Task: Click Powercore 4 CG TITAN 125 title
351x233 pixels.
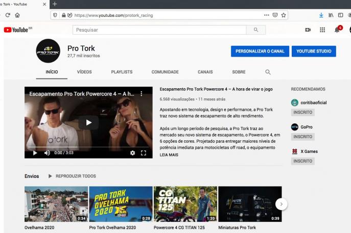Action: pos(179,227)
